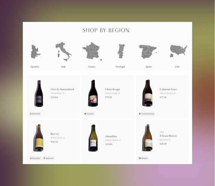Open the Chien Rouge product title
Viewport: 215px width, 186px height.
point(113,89)
